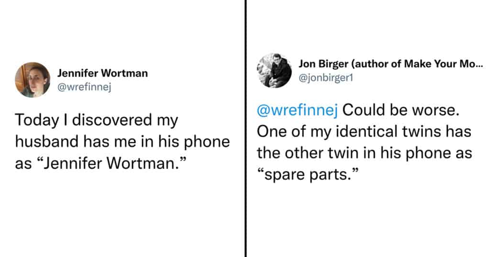The height and width of the screenshot is (257, 490).
Task: Open Jon Birger's black-and-white profile photo
Action: coord(274,70)
